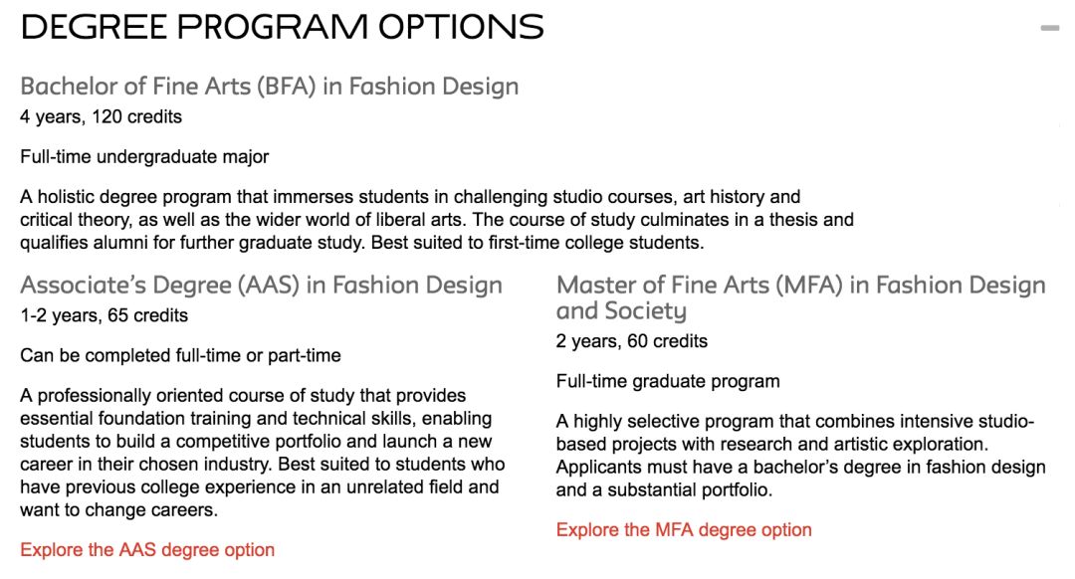
Task: Select the Bachelor of Fine Arts (BFA) heading
Action: point(270,87)
